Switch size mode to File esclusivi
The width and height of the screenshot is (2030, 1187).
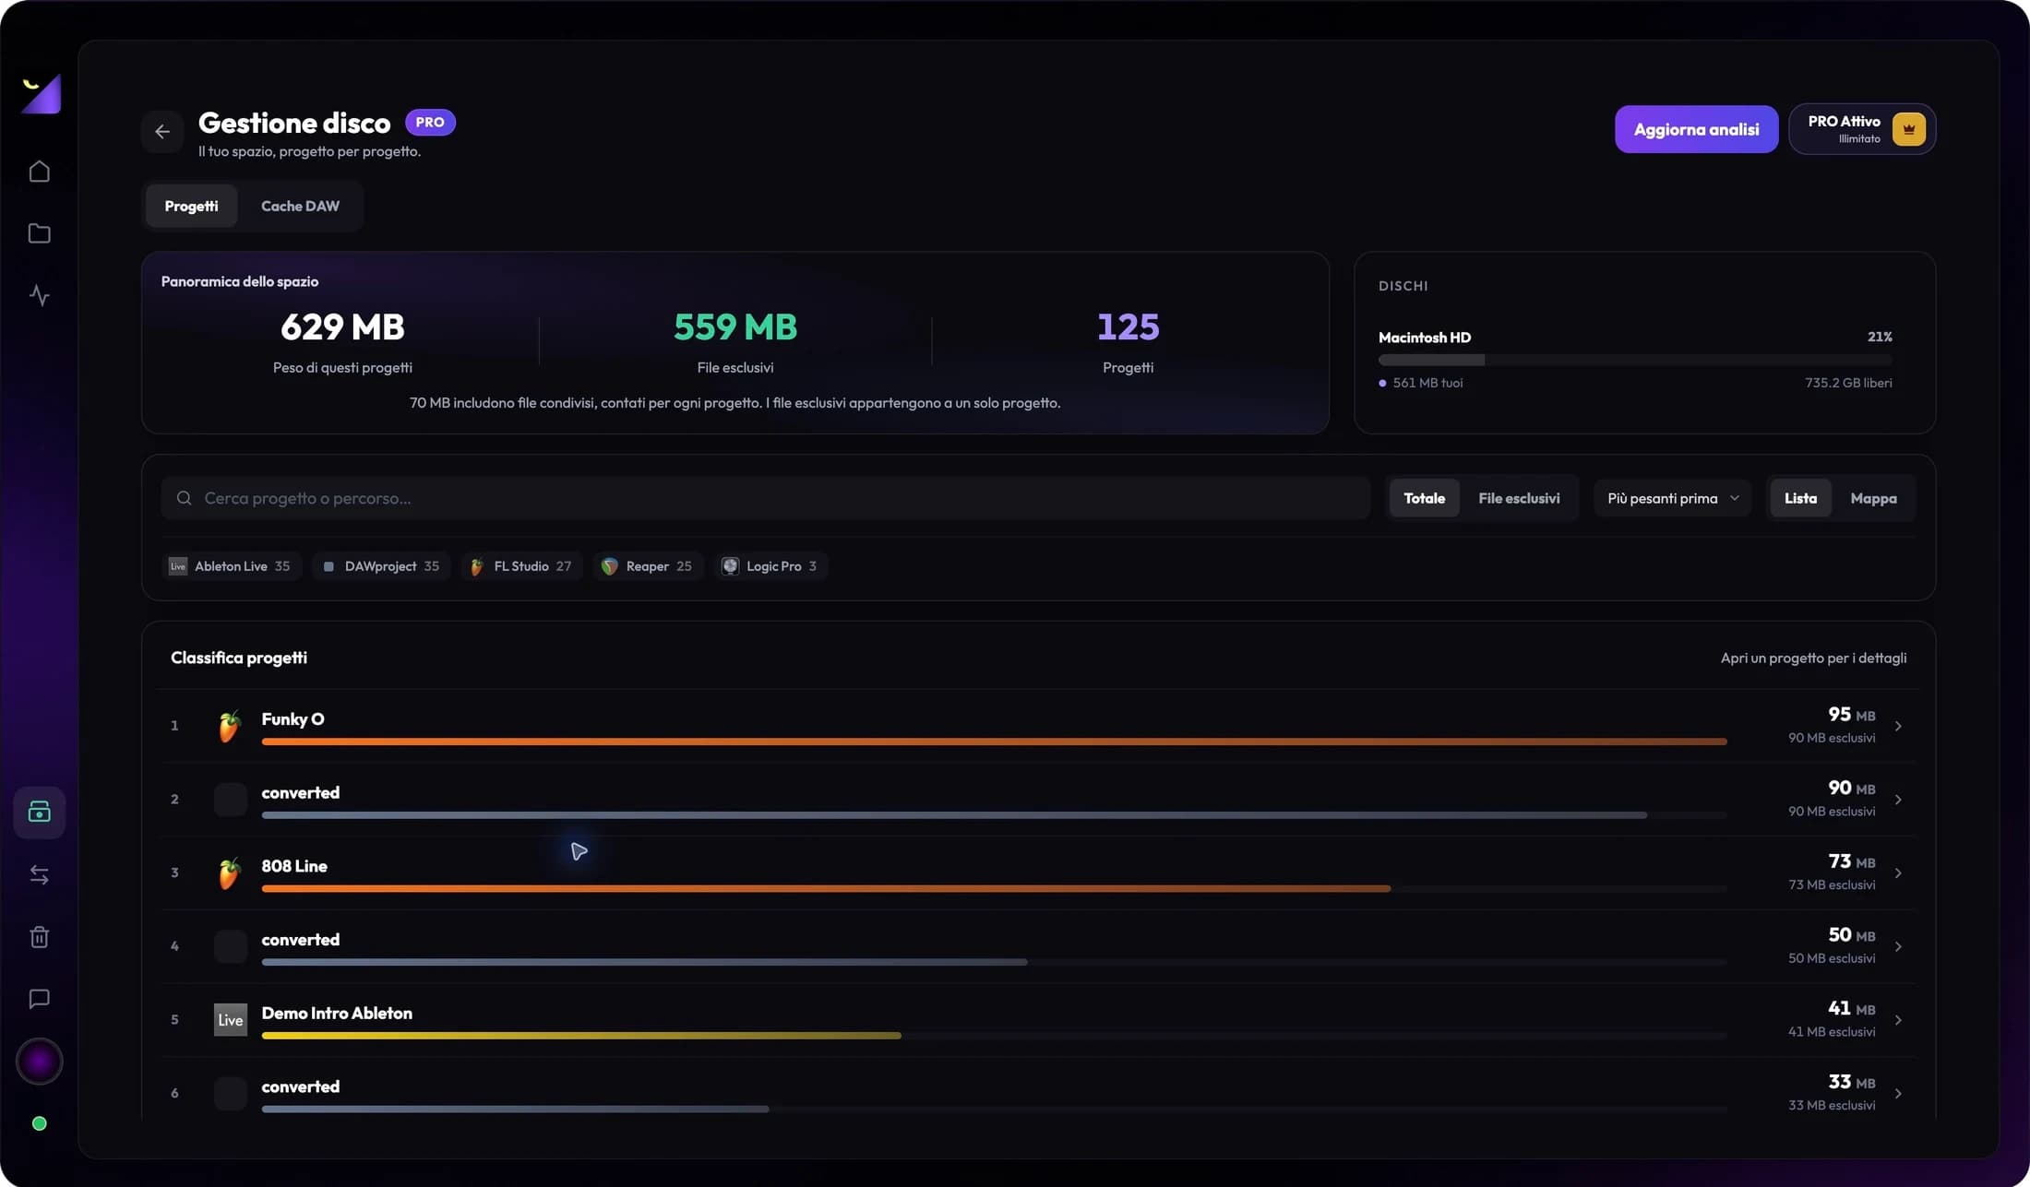tap(1519, 498)
